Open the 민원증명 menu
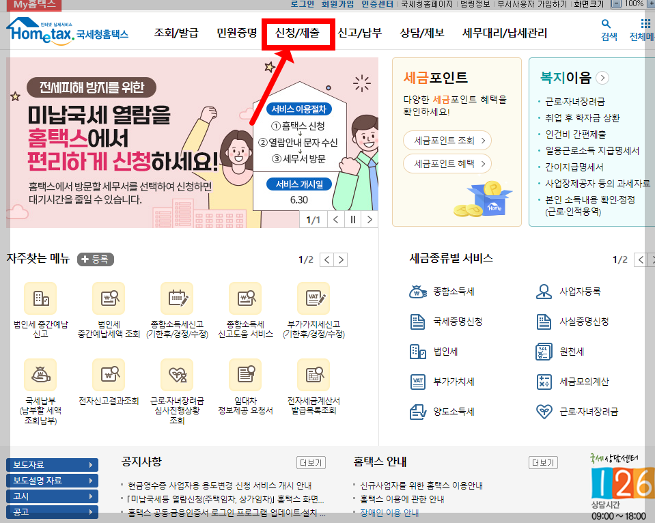Viewport: 655px width, 523px height. (237, 33)
